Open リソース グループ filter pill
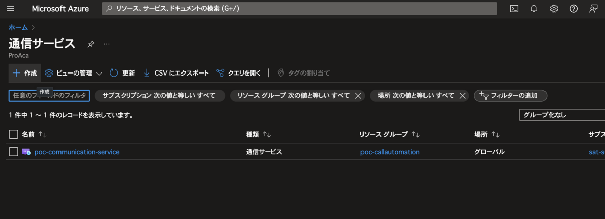Viewport: 605px width, 219px height. coord(293,96)
